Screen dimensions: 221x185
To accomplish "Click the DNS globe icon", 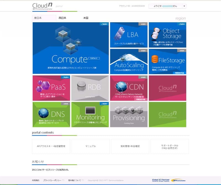I will click(x=44, y=113).
